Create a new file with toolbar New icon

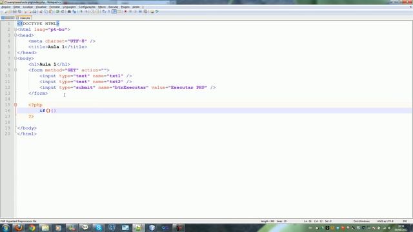(x=5, y=12)
